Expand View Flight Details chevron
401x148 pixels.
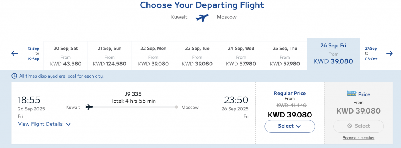(x=68, y=124)
